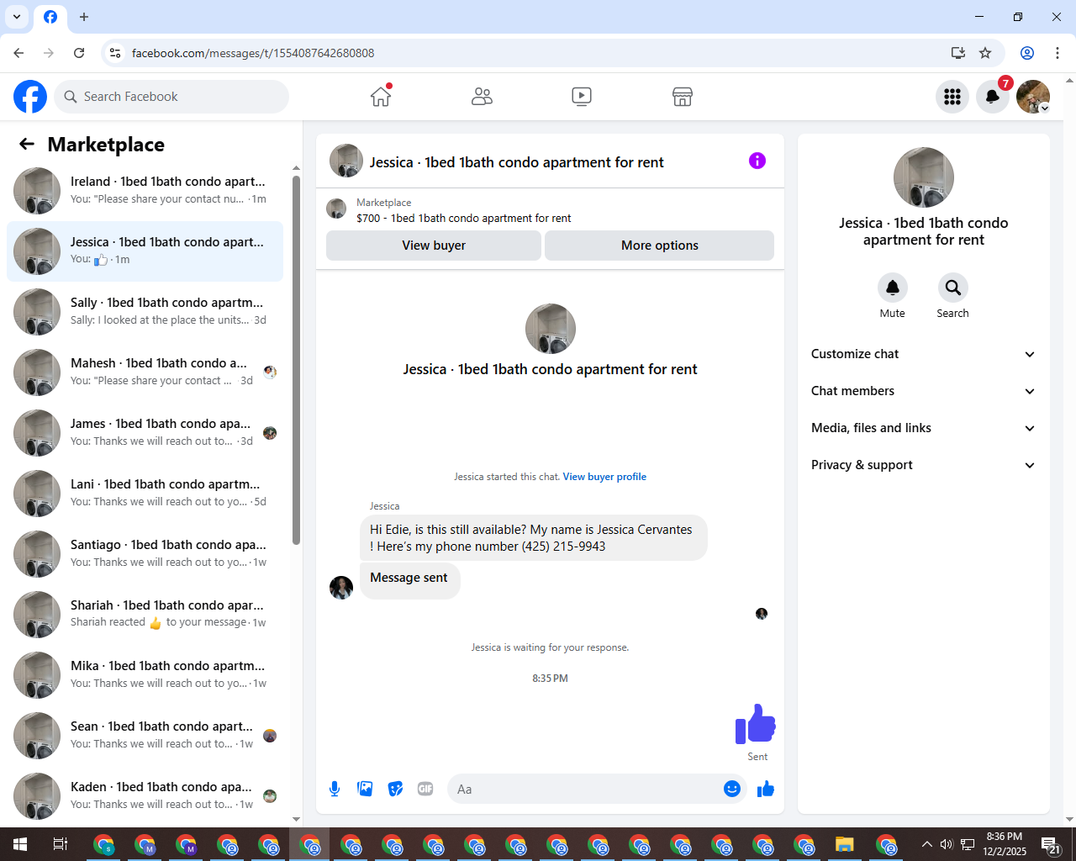Show hidden system tray icons chevron
This screenshot has width=1076, height=861.
pos(926,844)
